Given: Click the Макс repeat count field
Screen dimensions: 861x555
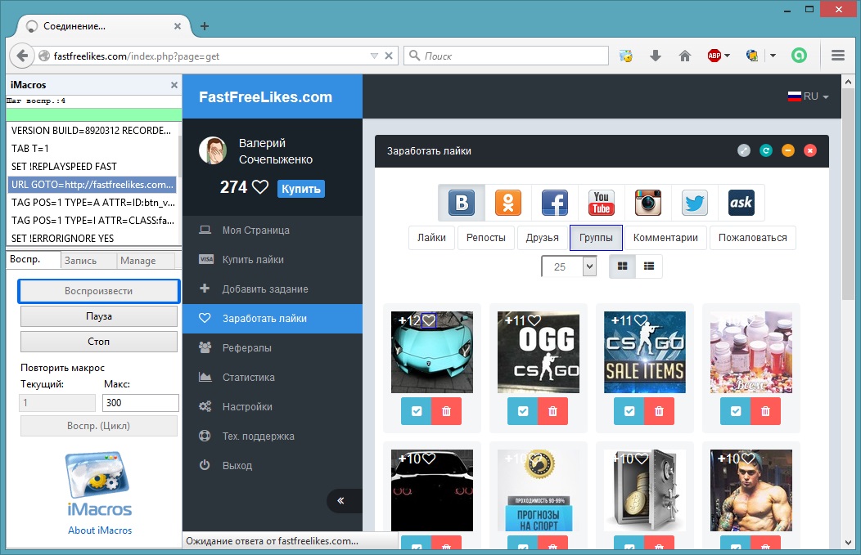Looking at the screenshot, I should coord(141,402).
